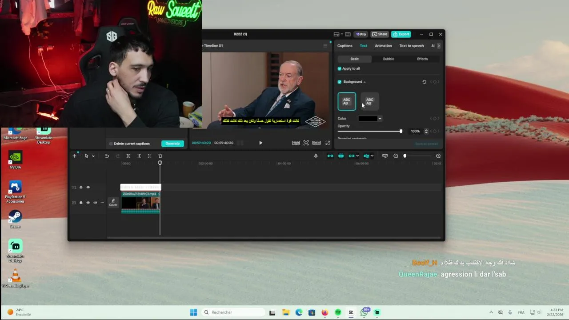Toggle the preview axis

pyautogui.click(x=366, y=156)
